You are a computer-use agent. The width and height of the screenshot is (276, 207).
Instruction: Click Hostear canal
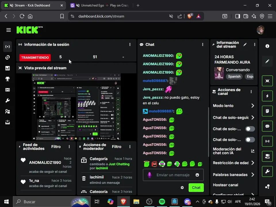pyautogui.click(x=225, y=185)
